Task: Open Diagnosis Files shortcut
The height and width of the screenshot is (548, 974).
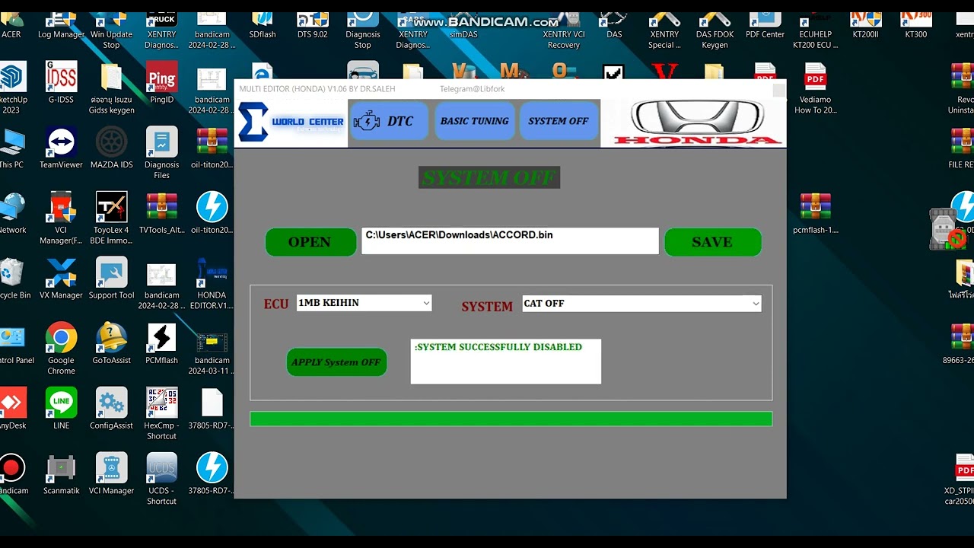Action: [x=162, y=153]
